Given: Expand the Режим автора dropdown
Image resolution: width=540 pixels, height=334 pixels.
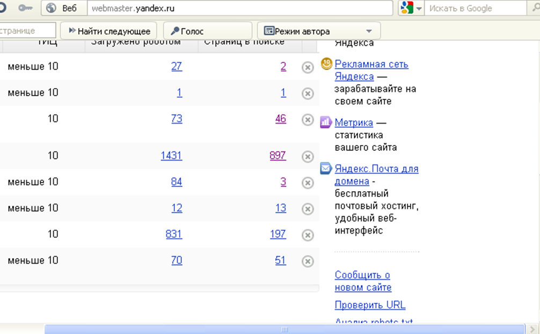Looking at the screenshot, I should [368, 31].
